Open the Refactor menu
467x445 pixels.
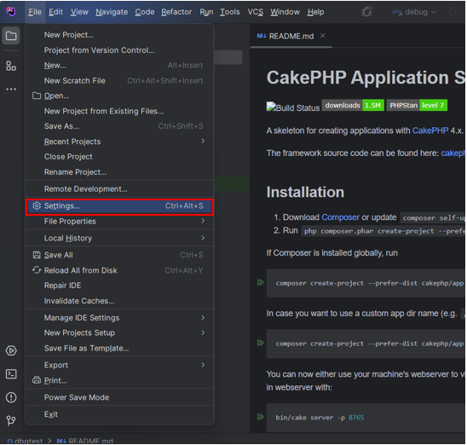pyautogui.click(x=176, y=12)
